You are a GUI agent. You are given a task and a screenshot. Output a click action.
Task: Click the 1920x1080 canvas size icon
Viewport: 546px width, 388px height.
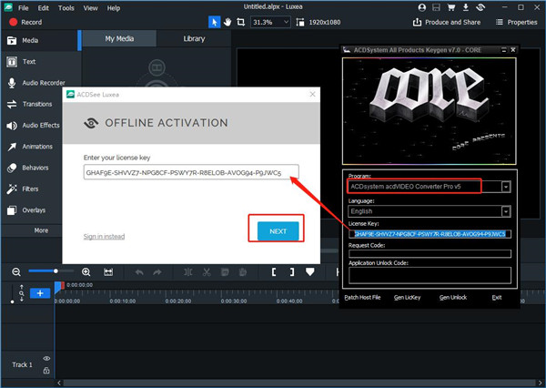(299, 22)
